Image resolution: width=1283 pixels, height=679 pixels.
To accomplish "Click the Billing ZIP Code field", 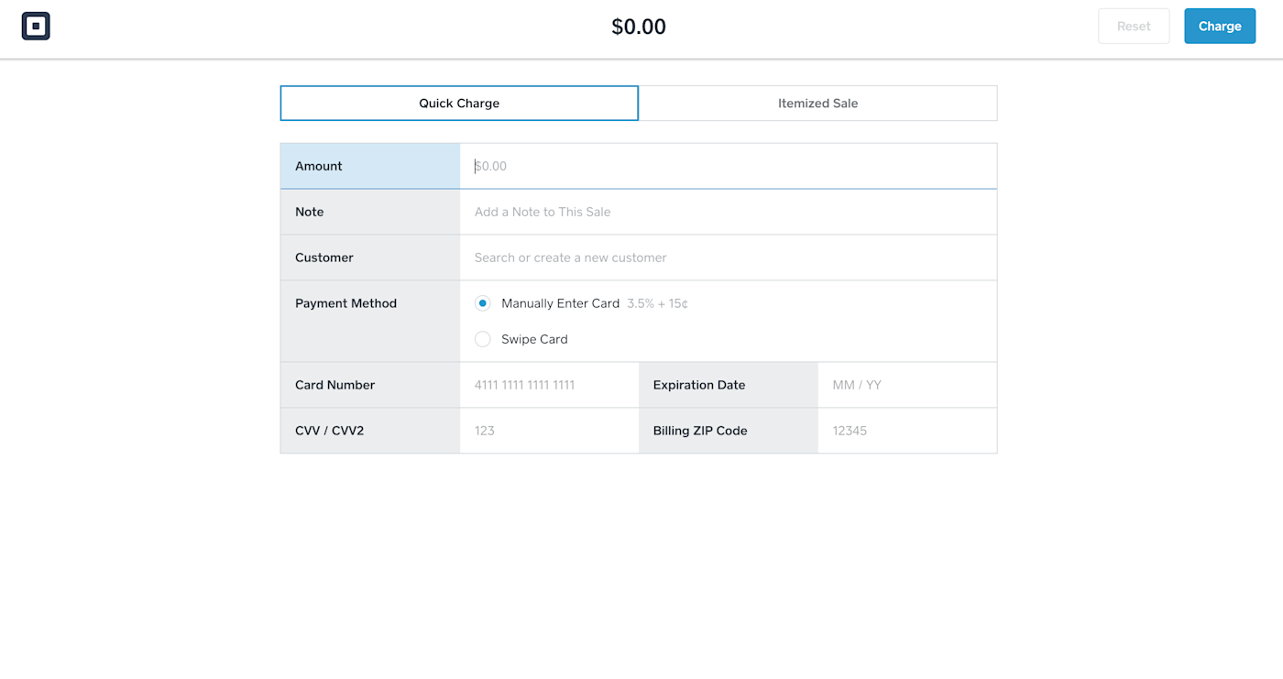I will 906,430.
